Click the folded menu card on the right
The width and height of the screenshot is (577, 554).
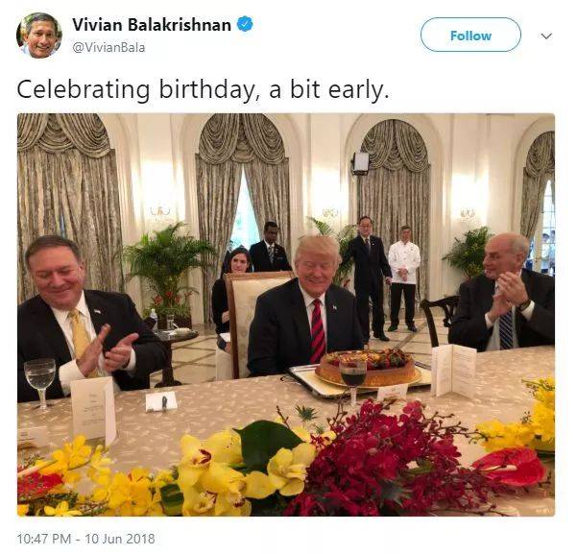453,370
